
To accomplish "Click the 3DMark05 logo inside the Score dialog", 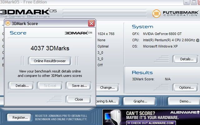I will [78, 33].
